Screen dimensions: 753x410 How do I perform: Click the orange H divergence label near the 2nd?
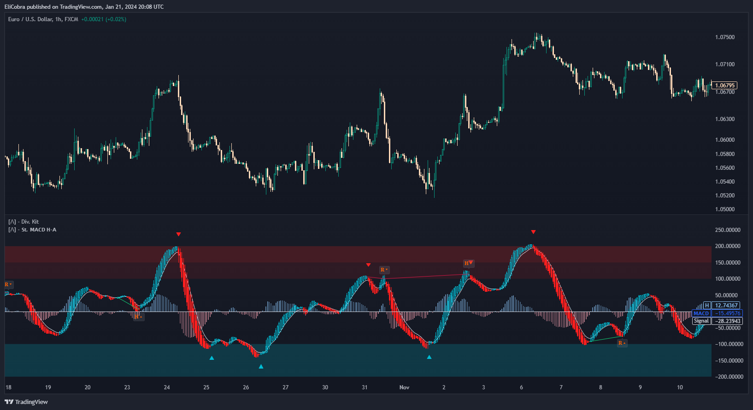tap(469, 263)
